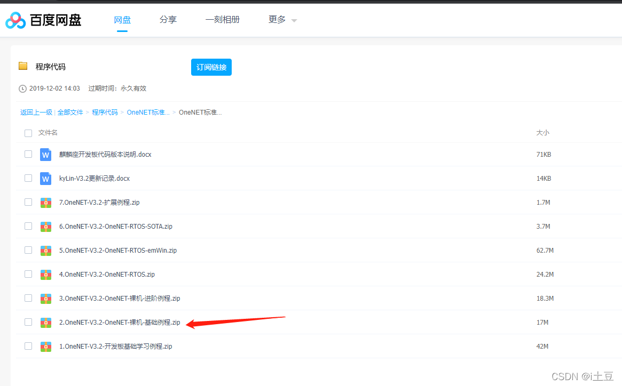Click the 42M size value
Image resolution: width=622 pixels, height=386 pixels.
[x=542, y=347]
